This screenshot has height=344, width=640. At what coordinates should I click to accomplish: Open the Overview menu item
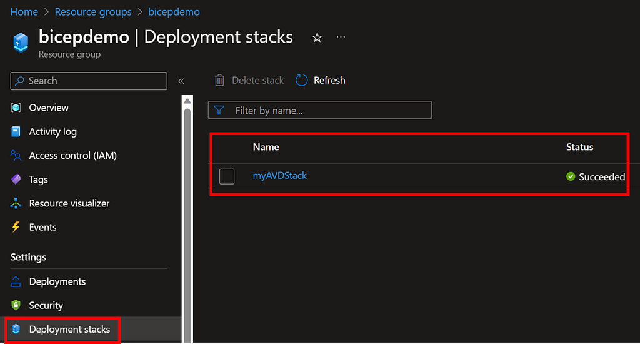click(x=49, y=108)
